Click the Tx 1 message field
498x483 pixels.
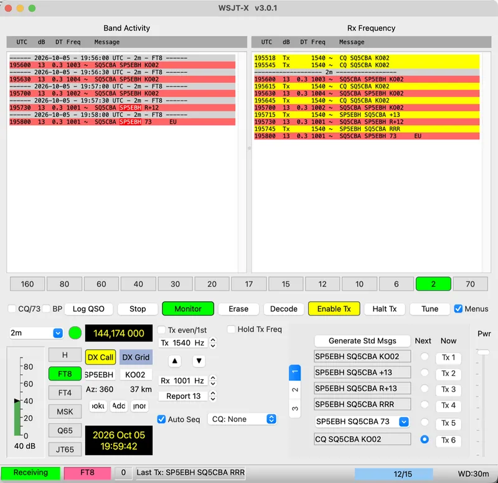tap(362, 356)
